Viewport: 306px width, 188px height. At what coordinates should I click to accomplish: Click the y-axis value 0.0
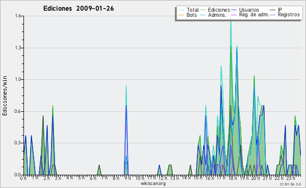pyautogui.click(x=18, y=175)
